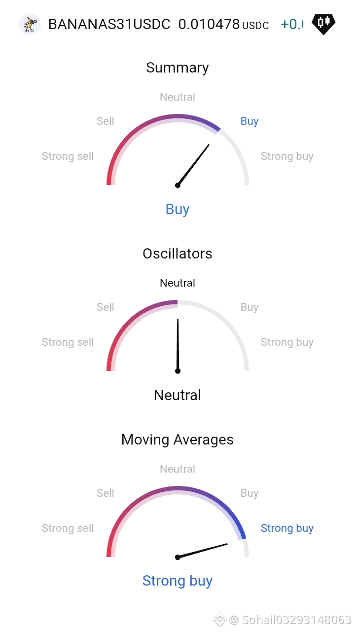Select the Summary gauge needle
Viewport: 355px width, 632px height.
click(x=193, y=165)
